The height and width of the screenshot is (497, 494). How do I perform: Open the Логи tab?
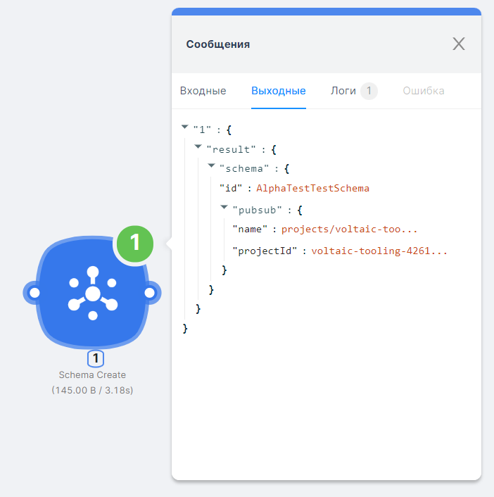point(343,91)
